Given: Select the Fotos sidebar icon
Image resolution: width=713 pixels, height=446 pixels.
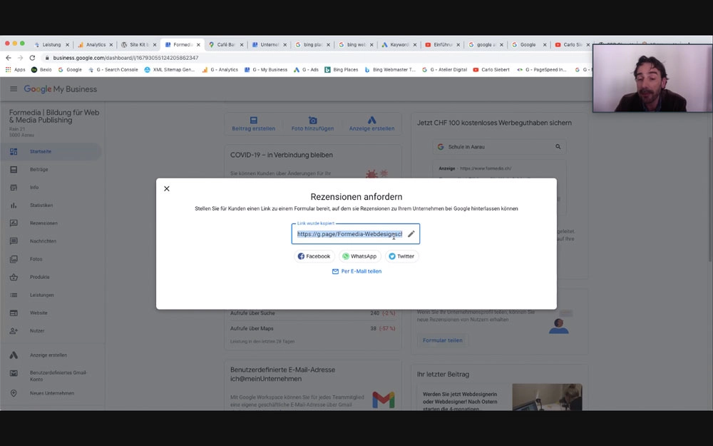Looking at the screenshot, I should pos(14,259).
